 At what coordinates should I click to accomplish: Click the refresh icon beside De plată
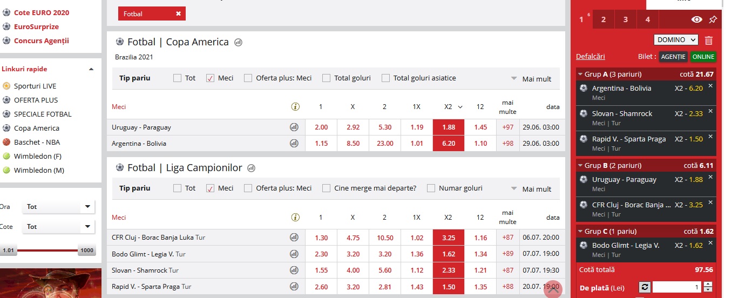[644, 287]
